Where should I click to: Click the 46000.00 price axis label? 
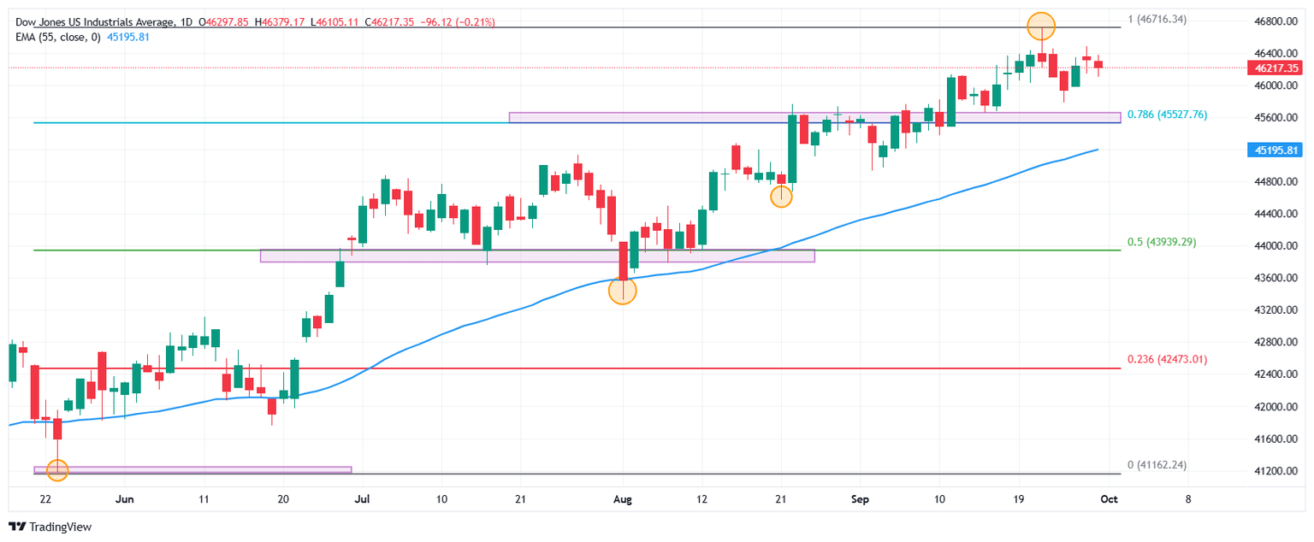coord(1276,85)
